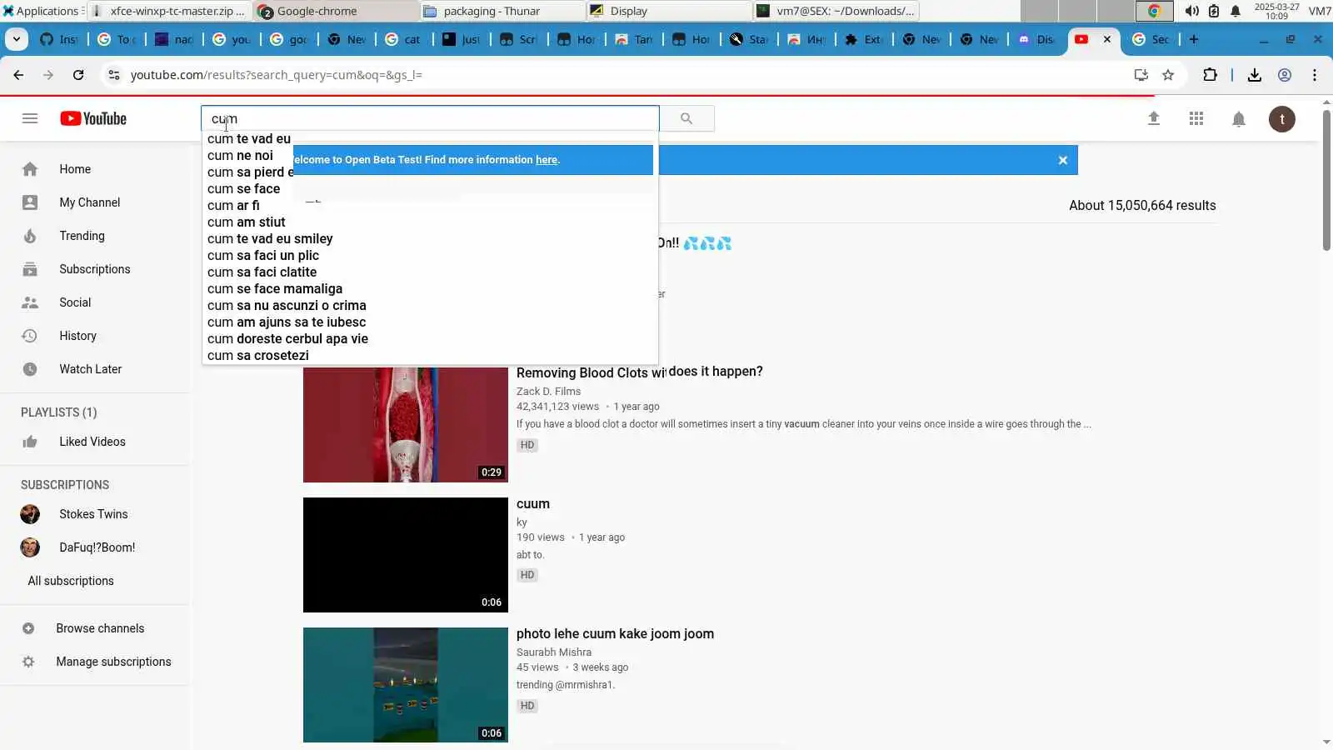Screen dimensions: 1333x750
Task: Click the search magnifier button
Action: pos(686,118)
